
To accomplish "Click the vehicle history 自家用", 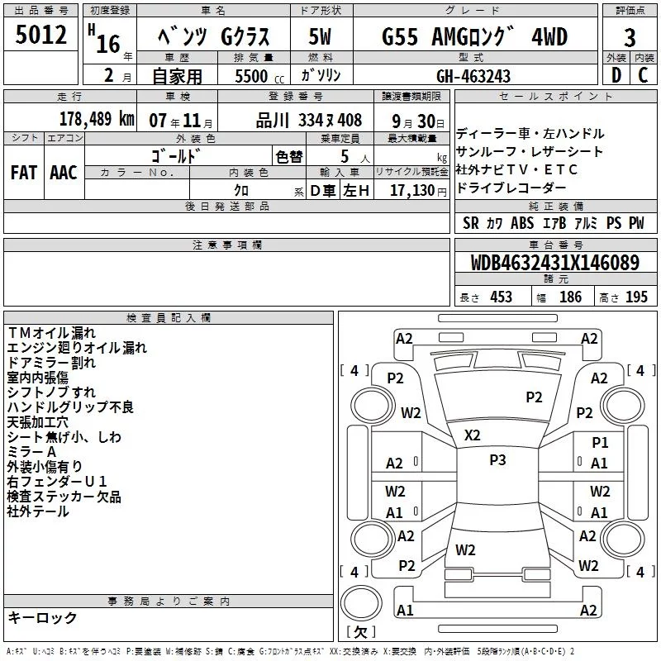I will tap(177, 76).
